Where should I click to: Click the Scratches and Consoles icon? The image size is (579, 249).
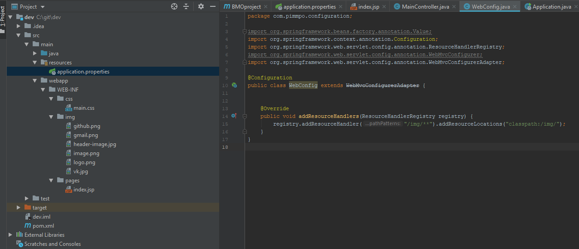tap(20, 244)
